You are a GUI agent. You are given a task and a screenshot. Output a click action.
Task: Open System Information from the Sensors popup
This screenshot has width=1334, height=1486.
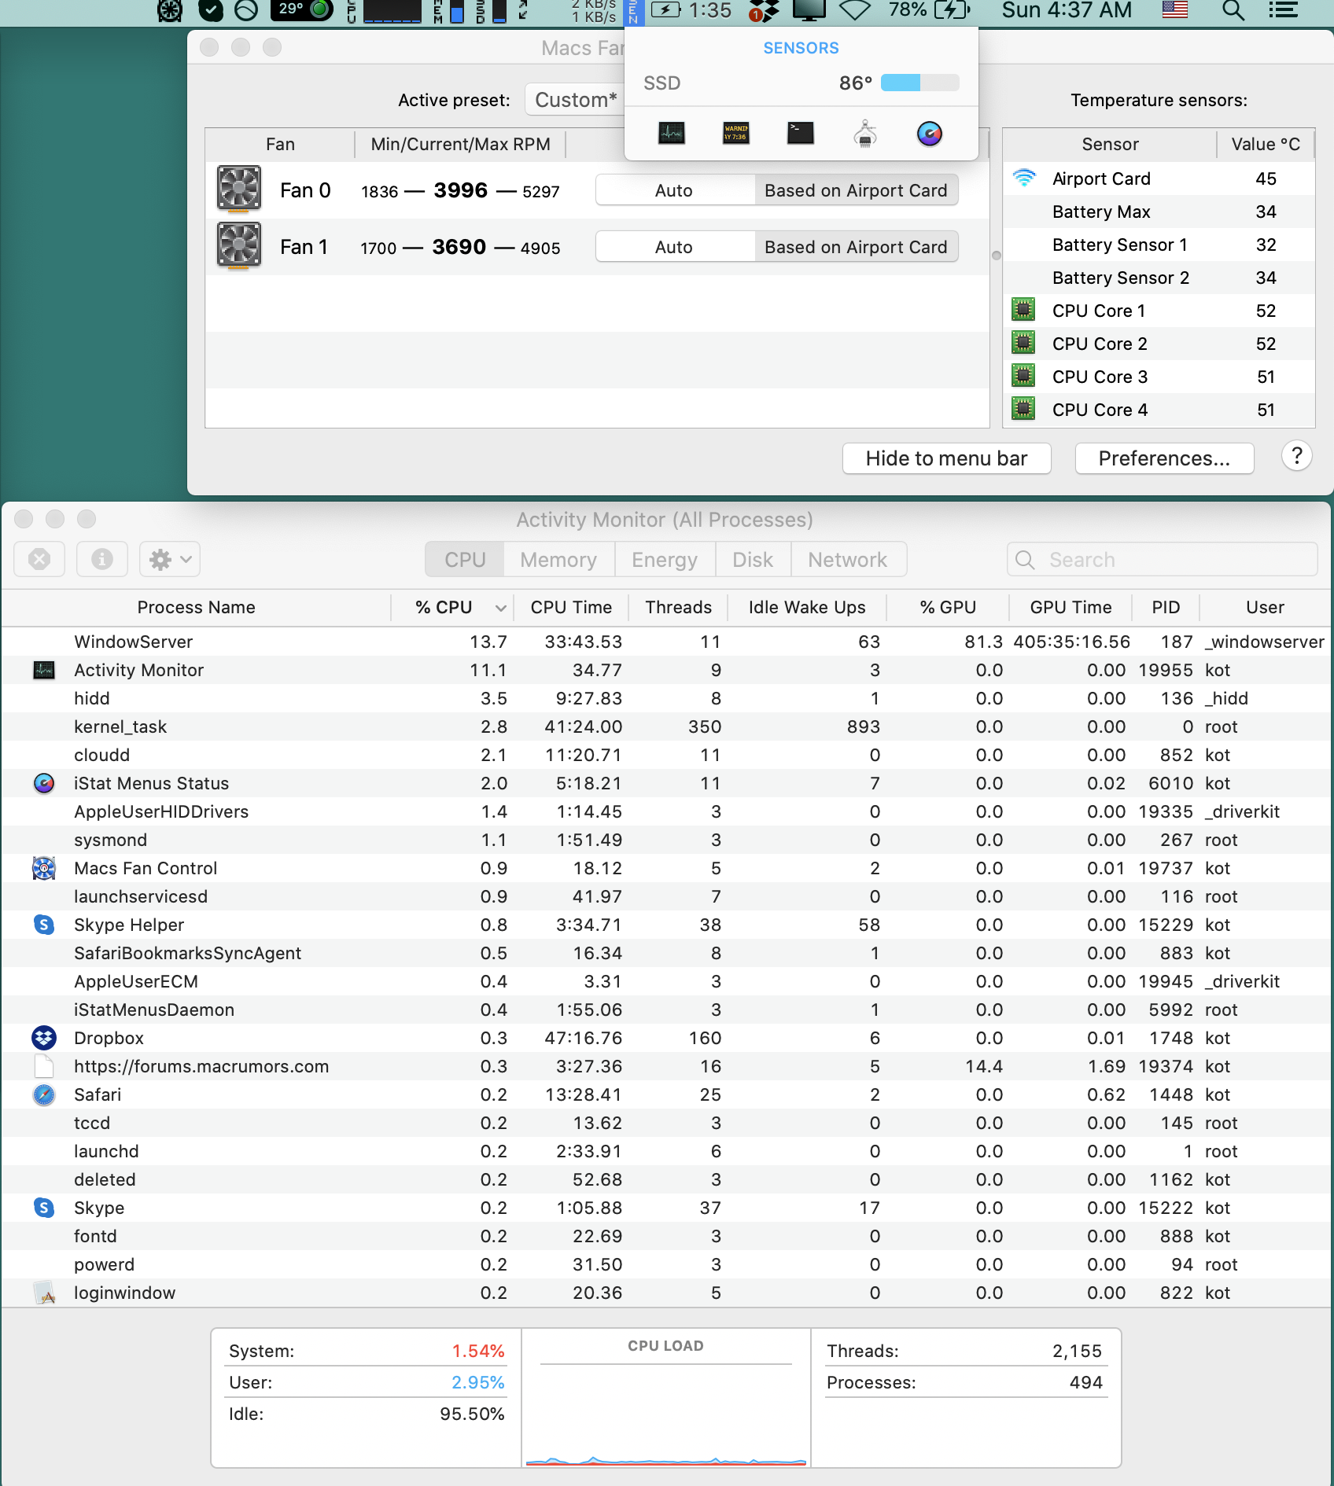[865, 134]
